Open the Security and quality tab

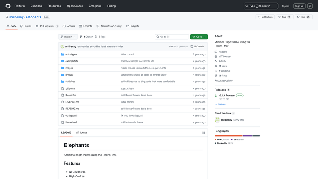109,26
